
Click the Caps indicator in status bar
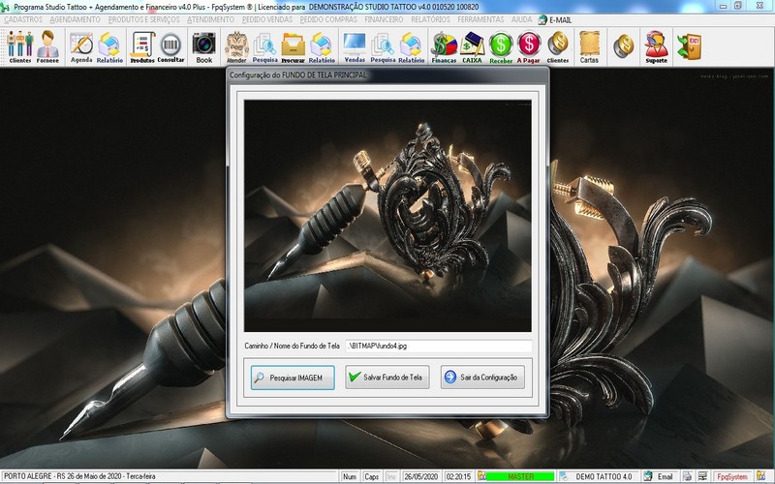click(371, 476)
